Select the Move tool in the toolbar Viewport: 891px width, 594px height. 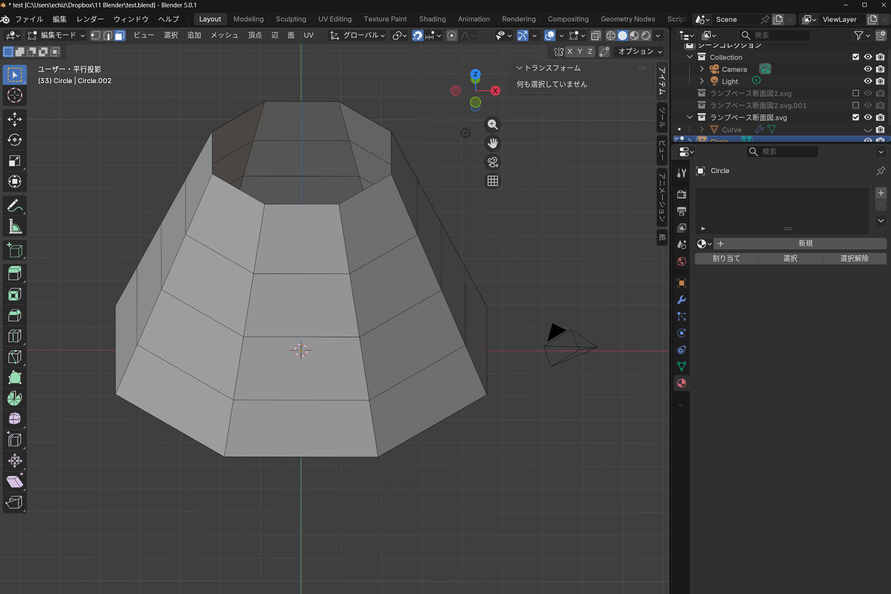tap(14, 119)
